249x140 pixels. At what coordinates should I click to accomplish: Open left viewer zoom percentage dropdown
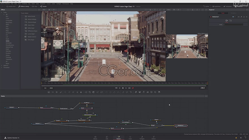(x=44, y=10)
